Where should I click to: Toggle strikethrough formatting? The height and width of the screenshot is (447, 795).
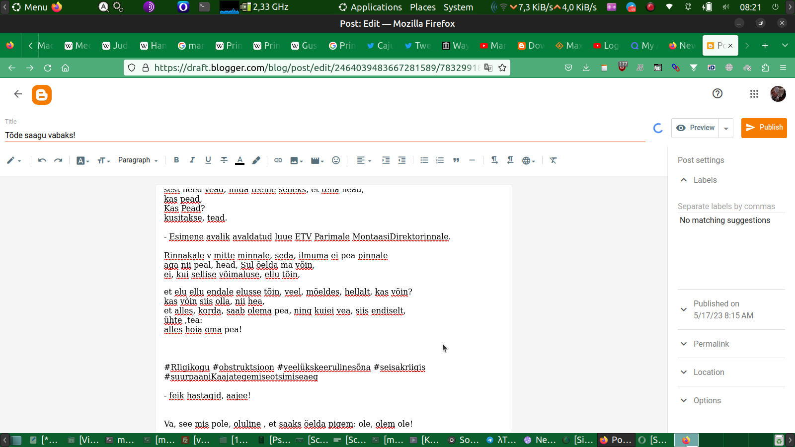(x=224, y=160)
